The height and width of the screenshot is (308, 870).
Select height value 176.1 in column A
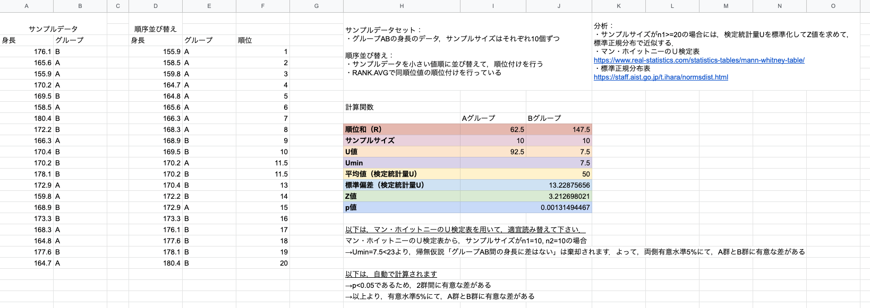click(27, 51)
